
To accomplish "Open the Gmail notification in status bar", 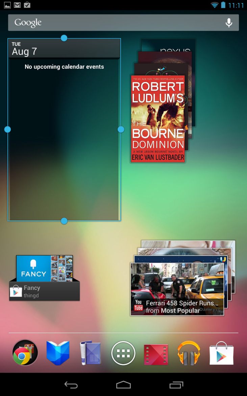I will (x=17, y=5).
